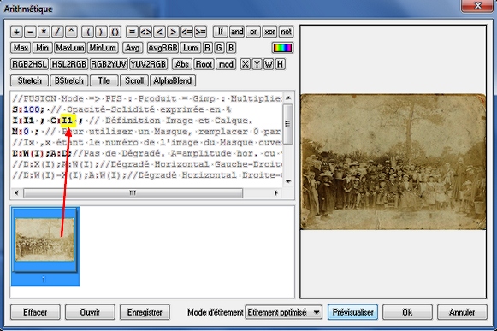This screenshot has height=331, width=497.
Task: Click the AlphaBlend button
Action: point(173,81)
